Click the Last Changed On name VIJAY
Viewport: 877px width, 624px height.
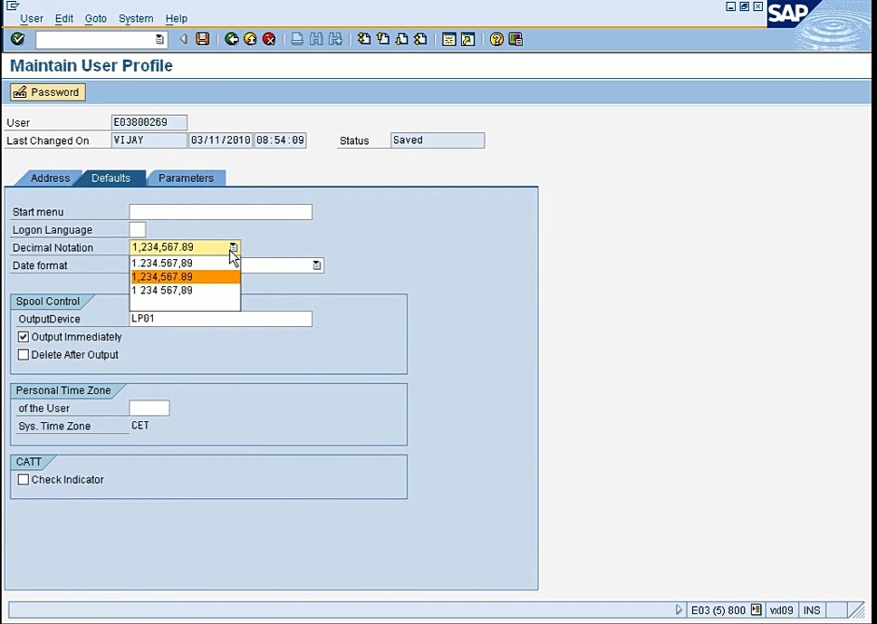point(149,140)
